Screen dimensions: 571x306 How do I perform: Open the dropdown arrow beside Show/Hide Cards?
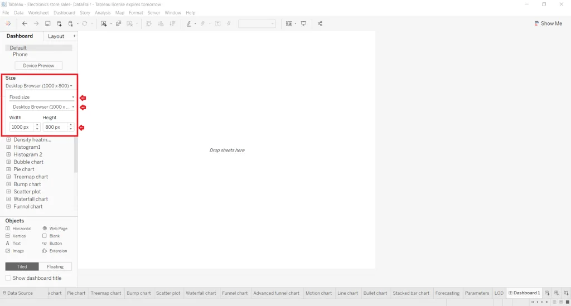click(296, 23)
